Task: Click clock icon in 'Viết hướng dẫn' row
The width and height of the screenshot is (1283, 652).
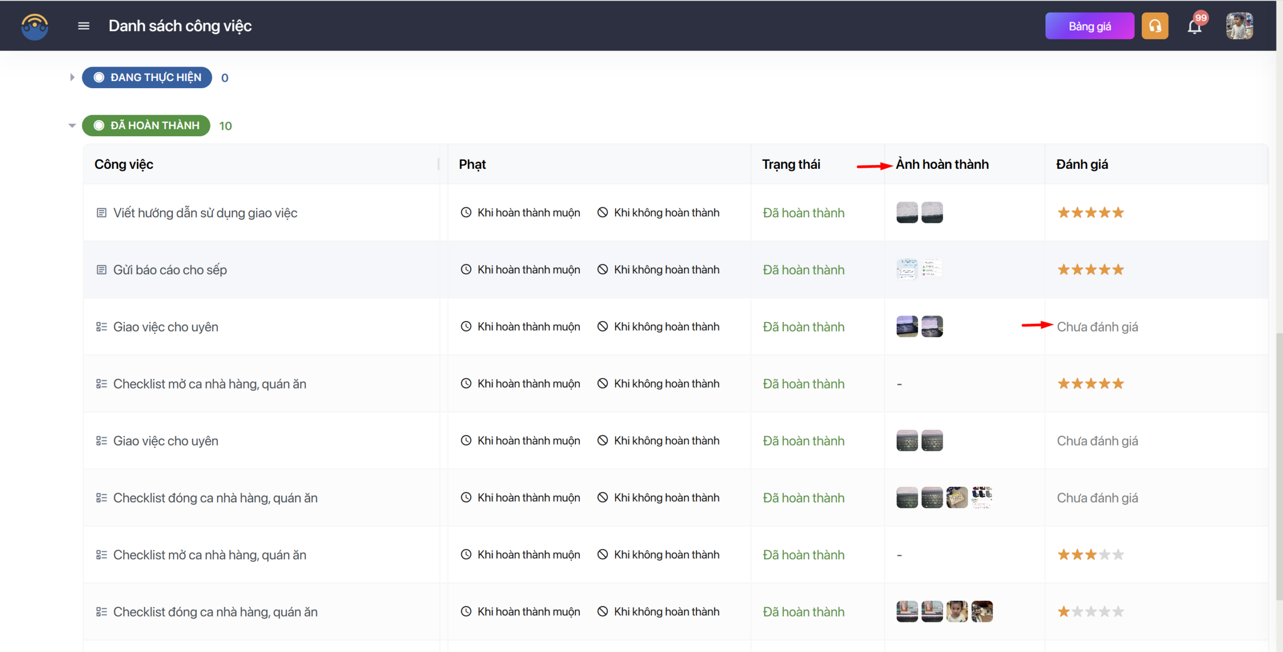Action: [x=466, y=212]
